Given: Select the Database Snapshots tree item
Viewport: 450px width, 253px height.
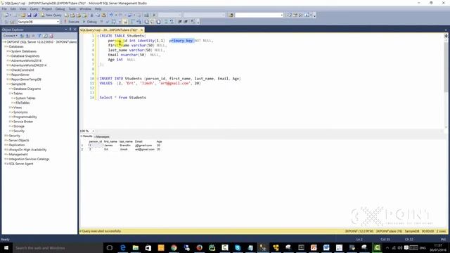Looking at the screenshot, I should coord(25,56).
